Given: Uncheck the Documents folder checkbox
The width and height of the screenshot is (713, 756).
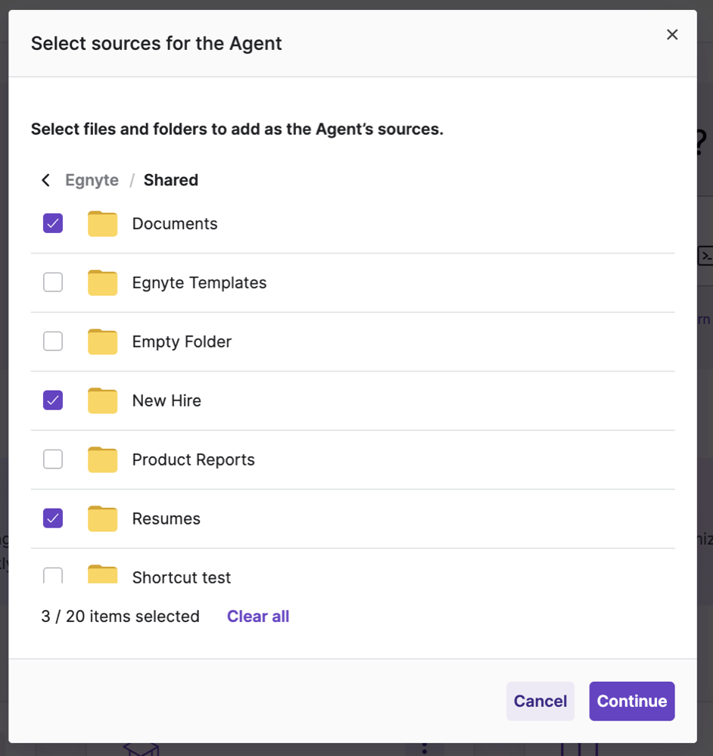Looking at the screenshot, I should 52,223.
